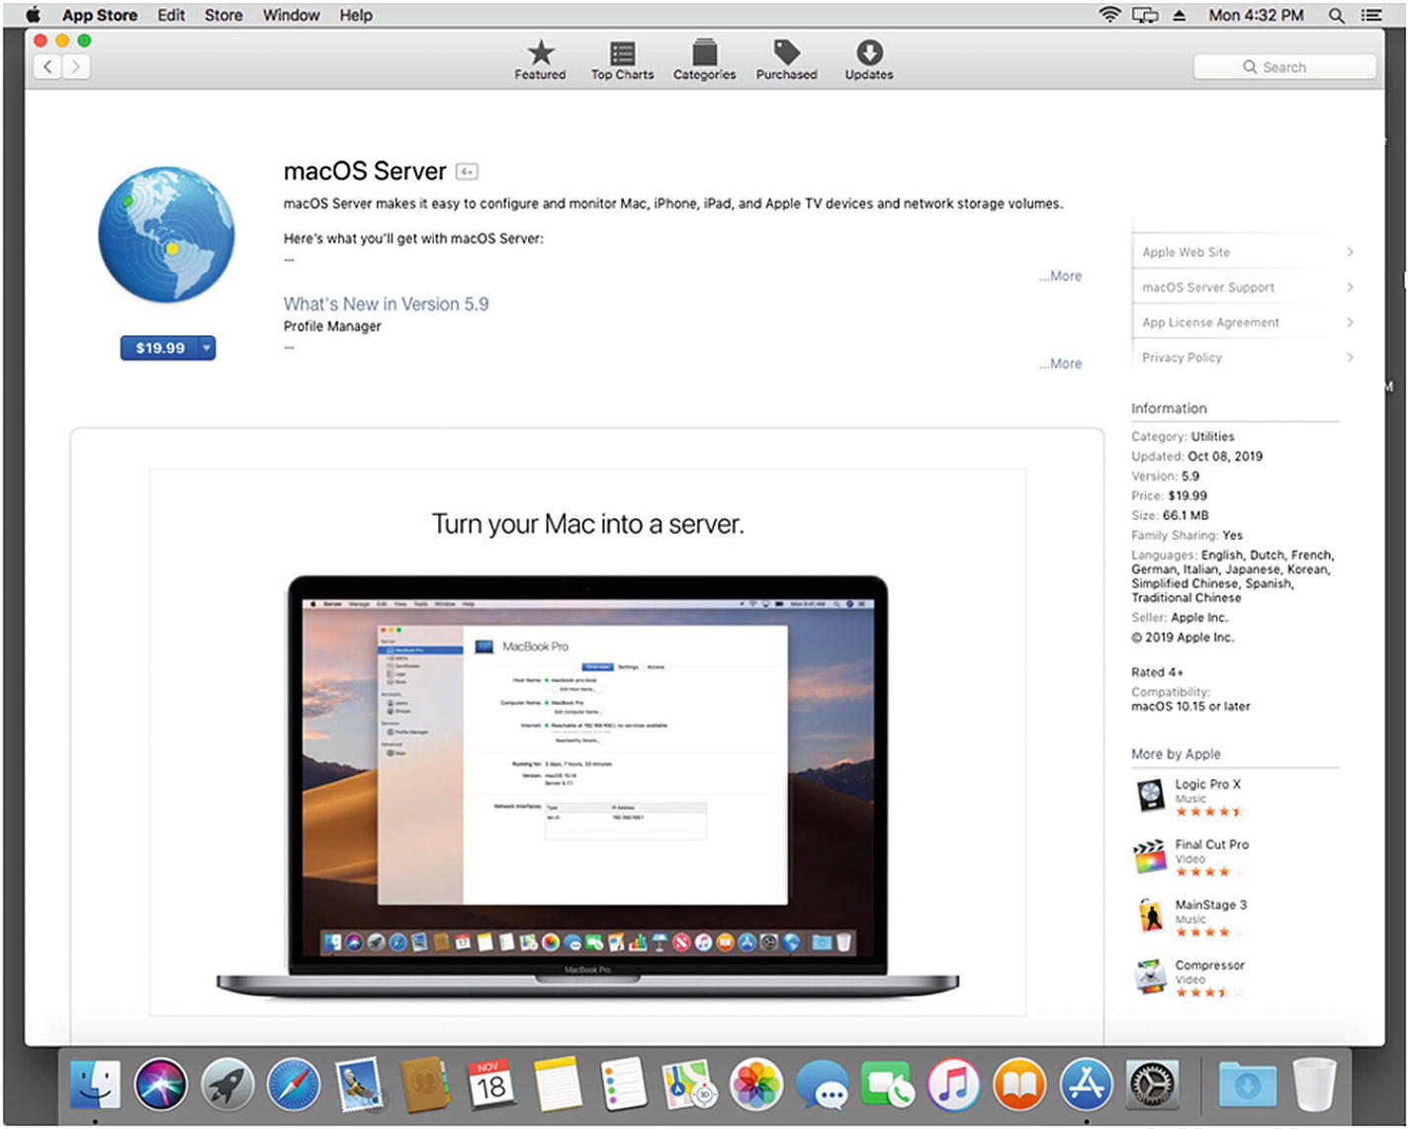Open the Store menu
Screen dimensions: 1409x1129
click(223, 15)
